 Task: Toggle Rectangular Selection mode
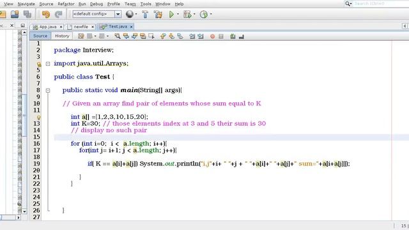pyautogui.click(x=151, y=36)
